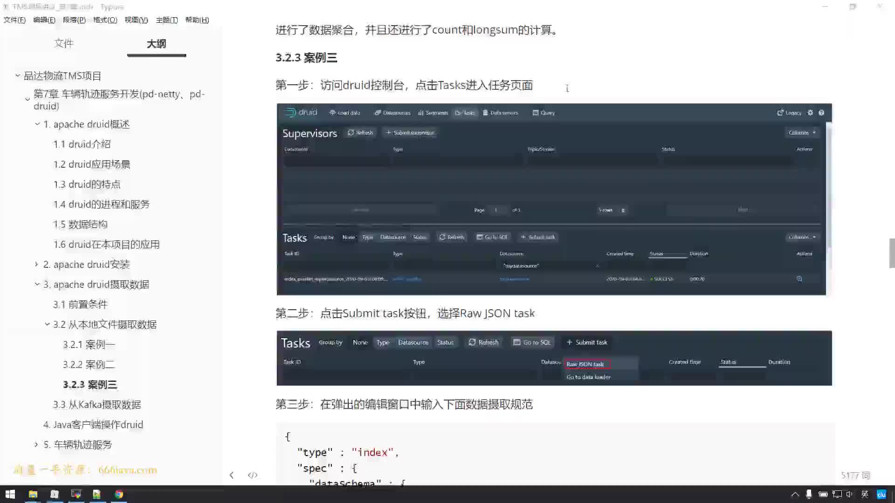Click the network tray icon

pos(837,494)
